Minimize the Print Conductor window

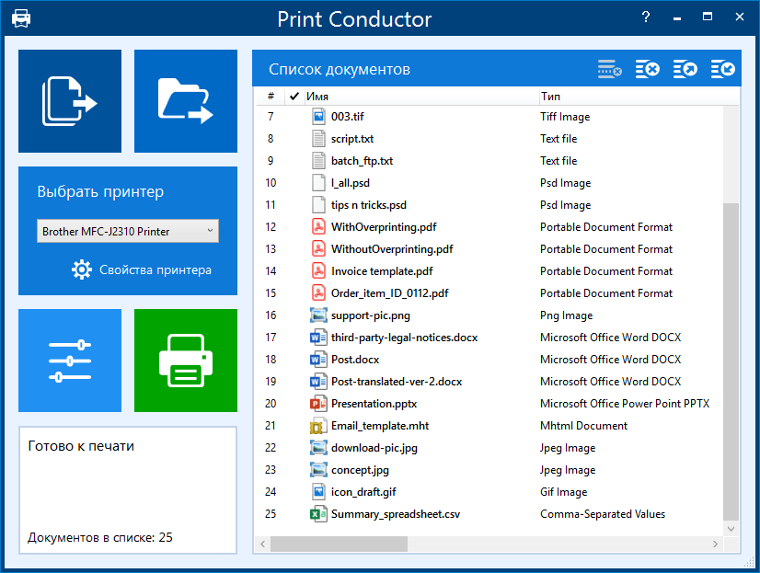677,17
